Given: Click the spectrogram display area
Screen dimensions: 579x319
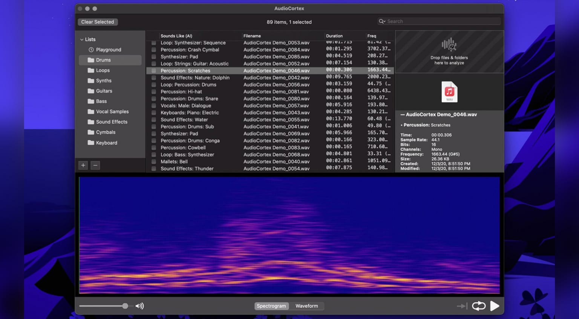Looking at the screenshot, I should pyautogui.click(x=289, y=235).
